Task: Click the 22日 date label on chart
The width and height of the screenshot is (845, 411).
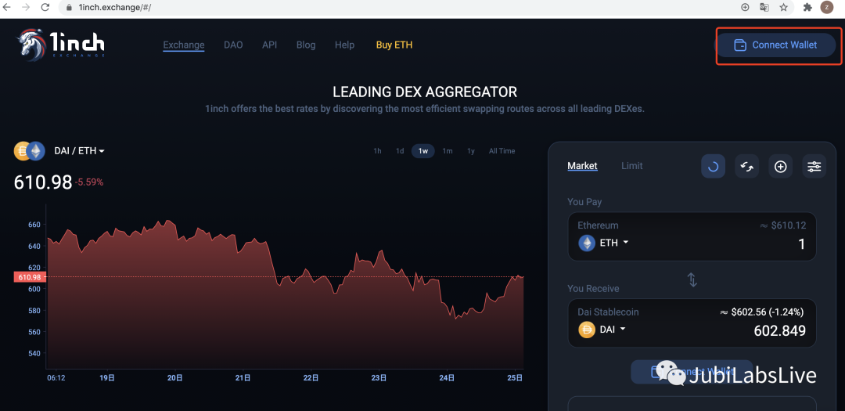Action: (x=311, y=378)
